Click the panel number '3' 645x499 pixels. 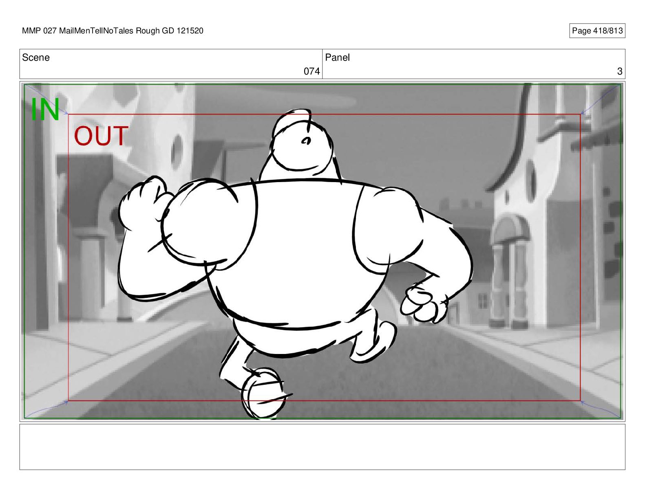(x=620, y=71)
